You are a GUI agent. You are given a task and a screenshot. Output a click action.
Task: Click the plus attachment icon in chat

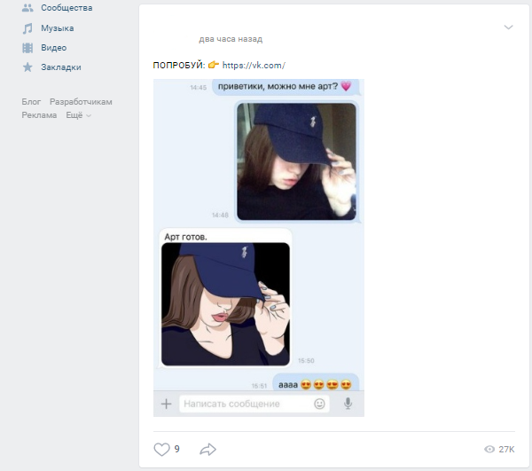(x=167, y=404)
